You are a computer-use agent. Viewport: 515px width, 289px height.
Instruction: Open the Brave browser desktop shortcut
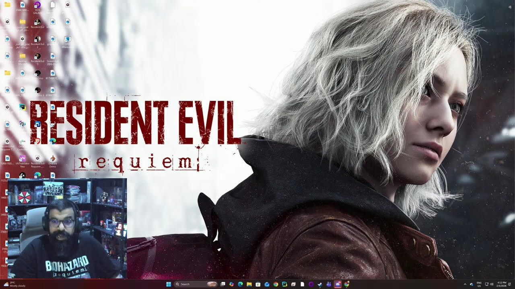[x=37, y=141]
